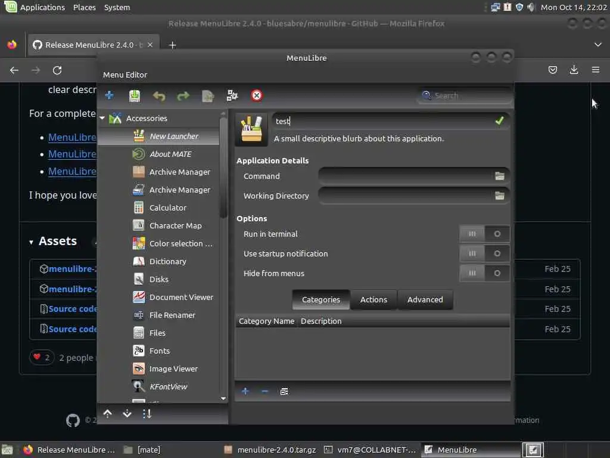Click the Color selection icon in the list
This screenshot has width=610, height=458.
138,243
